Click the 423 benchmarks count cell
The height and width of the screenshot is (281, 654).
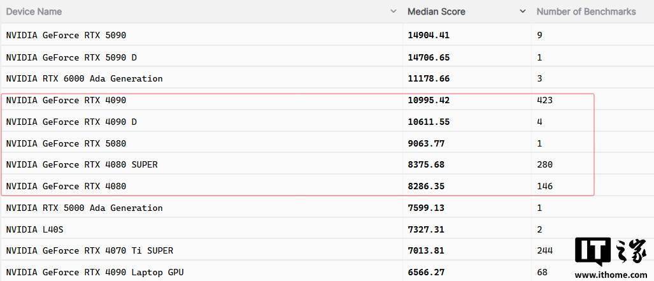(x=544, y=100)
